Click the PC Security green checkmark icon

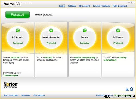pyautogui.click(x=18, y=30)
